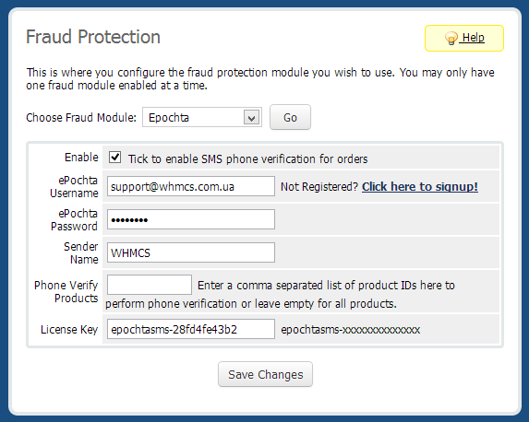The image size is (529, 422).
Task: Click the lightbulb Help icon
Action: click(x=451, y=38)
